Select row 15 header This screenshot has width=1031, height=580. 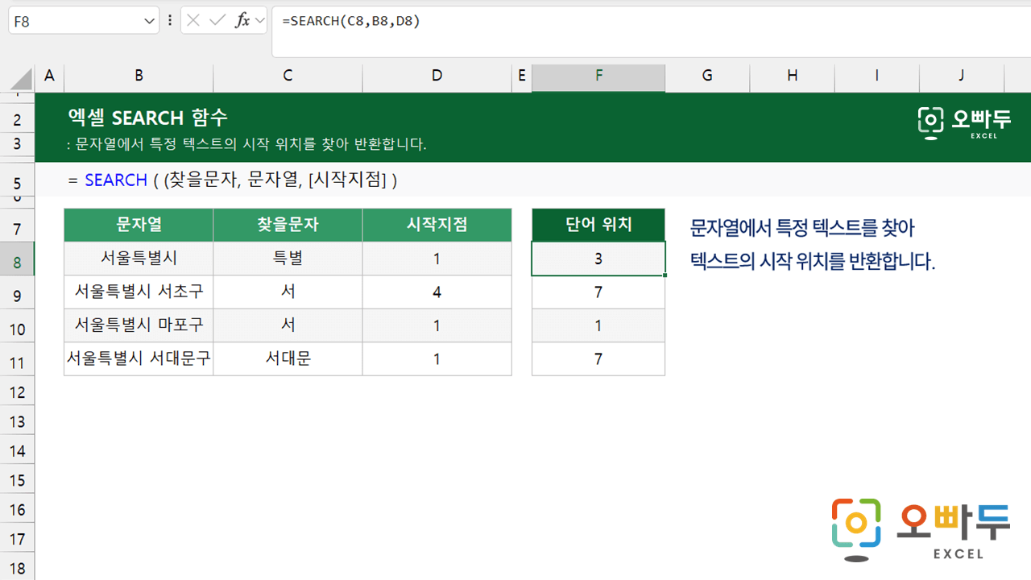pyautogui.click(x=17, y=481)
